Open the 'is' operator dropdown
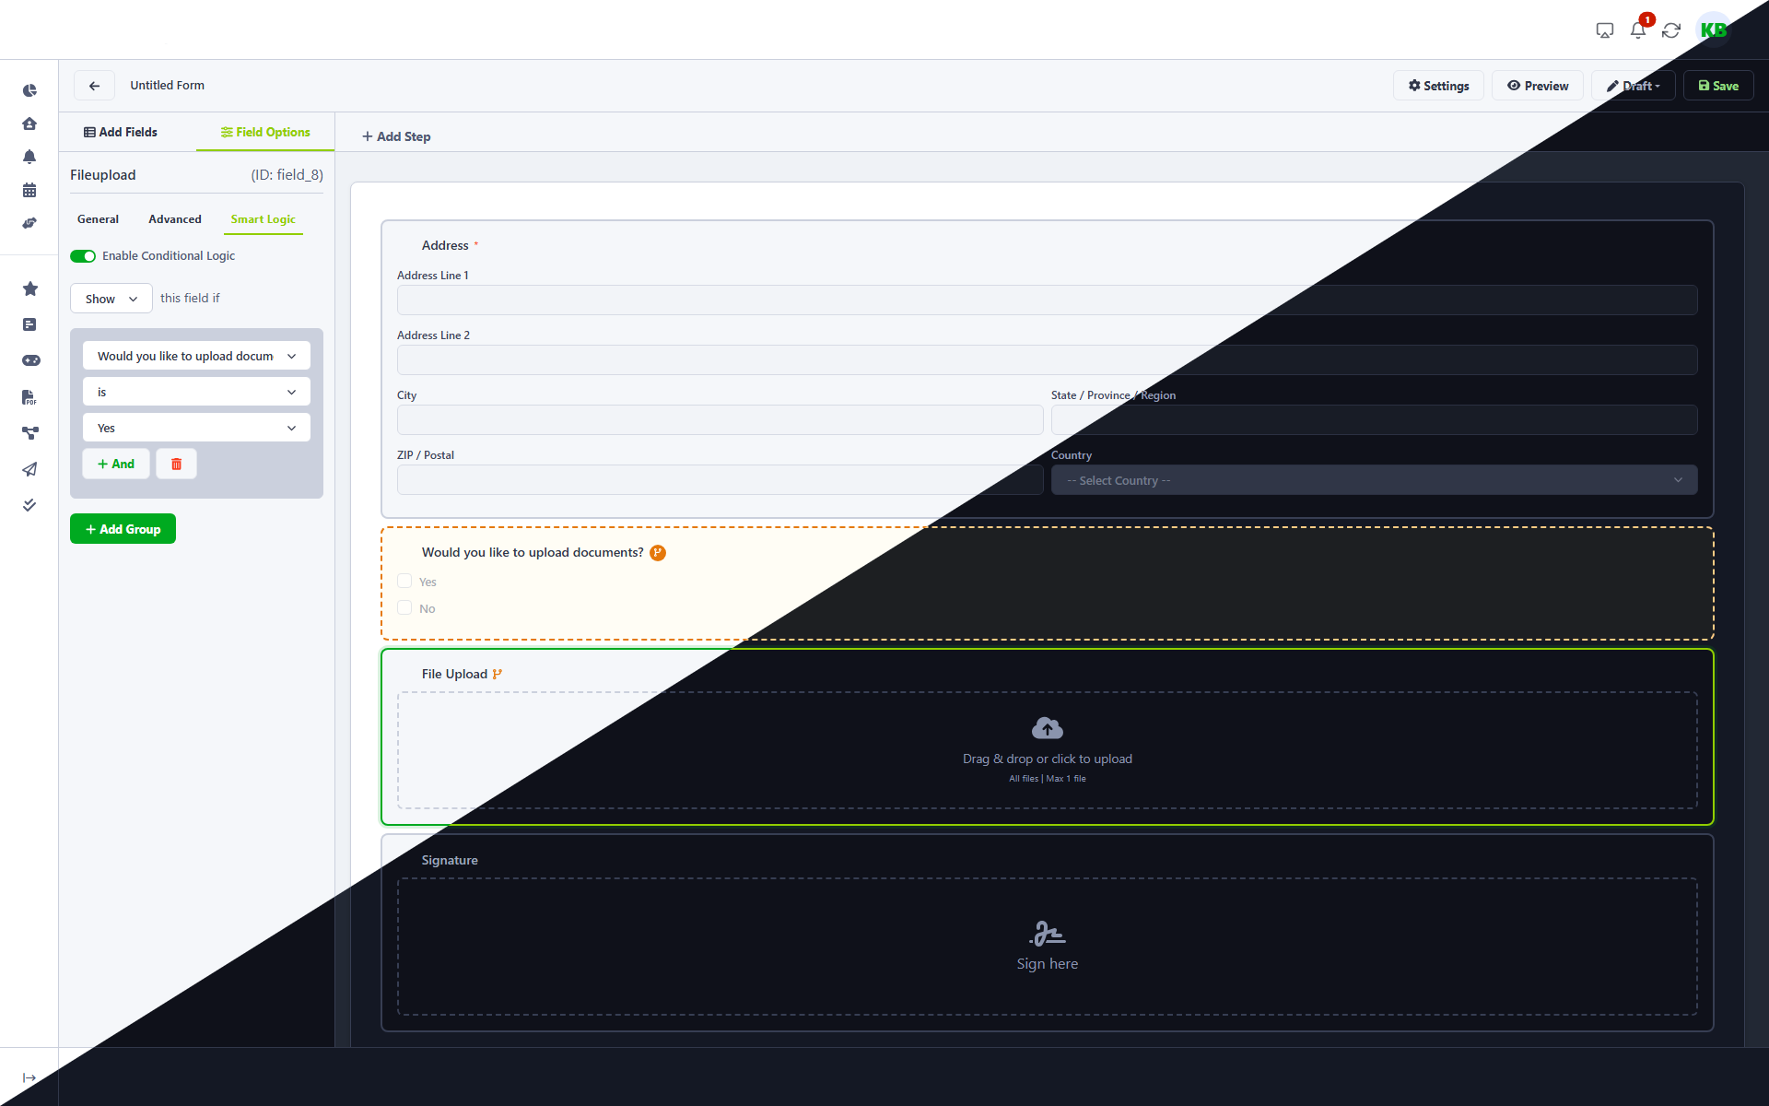This screenshot has width=1769, height=1106. [x=195, y=391]
